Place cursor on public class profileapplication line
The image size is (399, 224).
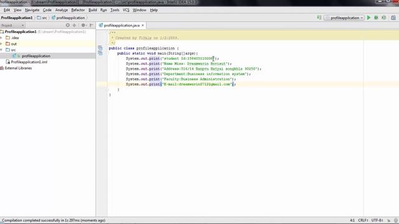[x=144, y=49]
